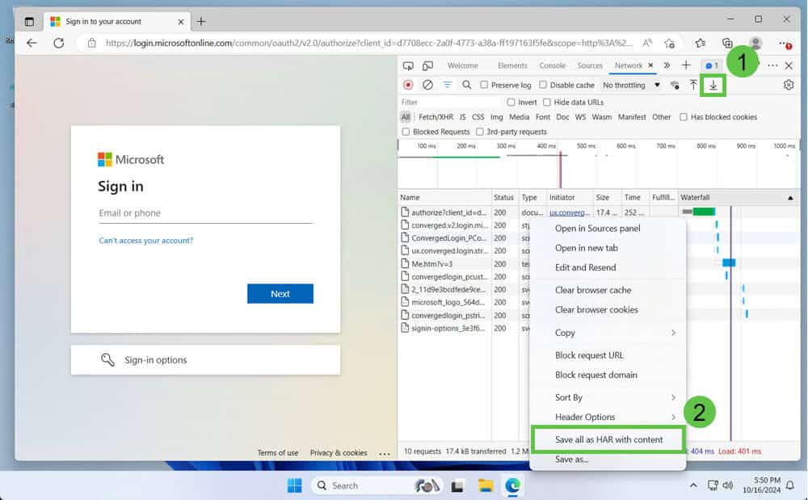
Task: Click the Email or phone field
Action: click(205, 213)
